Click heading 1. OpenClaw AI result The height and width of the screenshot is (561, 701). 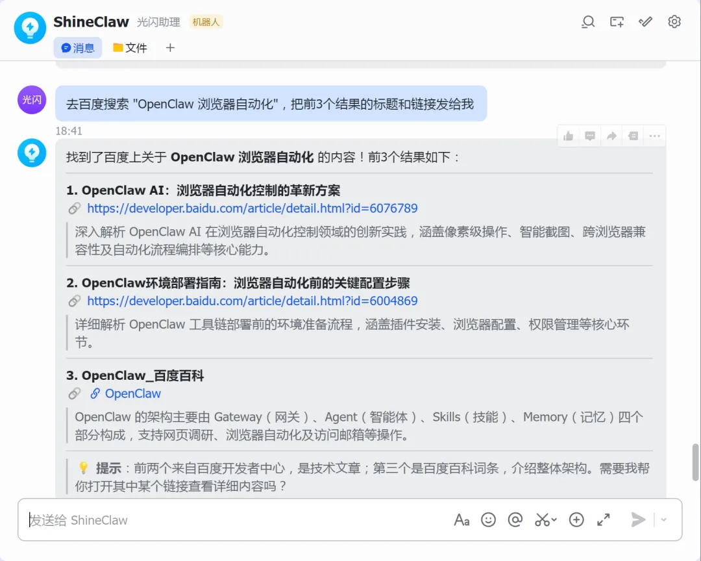pos(203,191)
